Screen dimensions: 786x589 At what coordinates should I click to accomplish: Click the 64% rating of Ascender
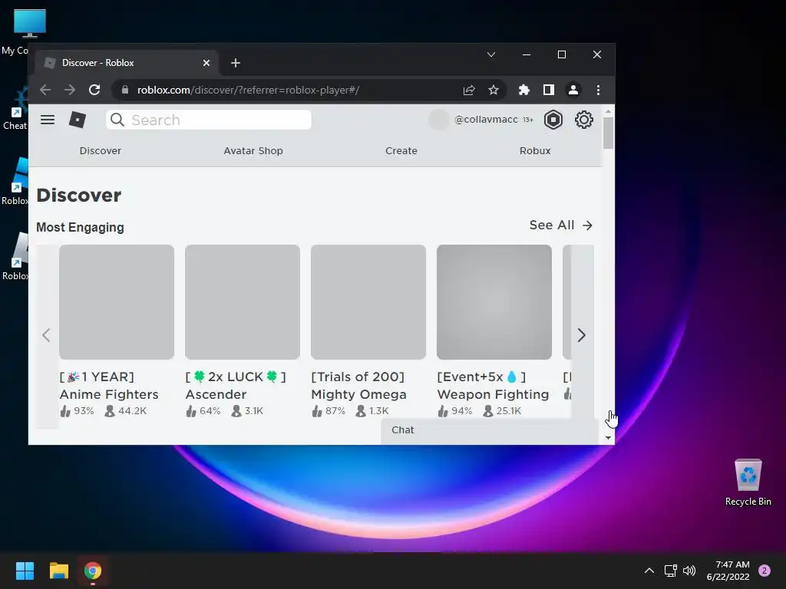click(203, 411)
